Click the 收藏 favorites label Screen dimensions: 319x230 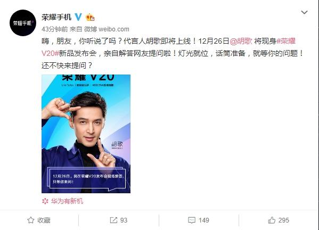pos(44,220)
